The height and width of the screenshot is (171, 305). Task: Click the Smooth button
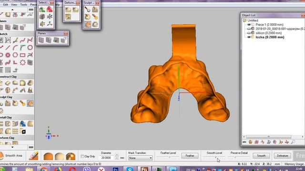[x=261, y=156]
